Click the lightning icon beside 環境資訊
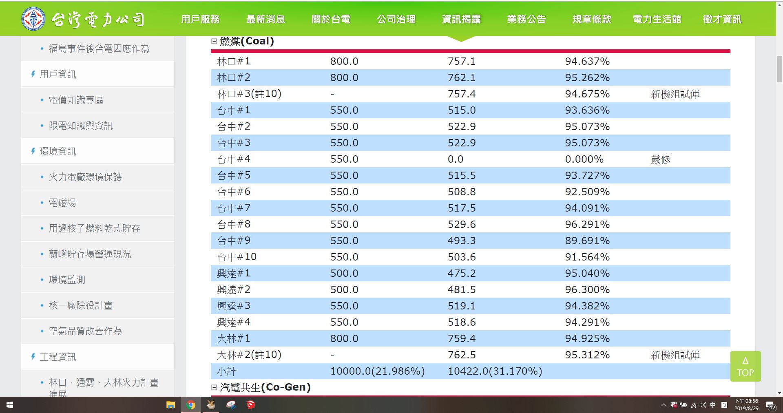This screenshot has width=783, height=413. click(33, 151)
